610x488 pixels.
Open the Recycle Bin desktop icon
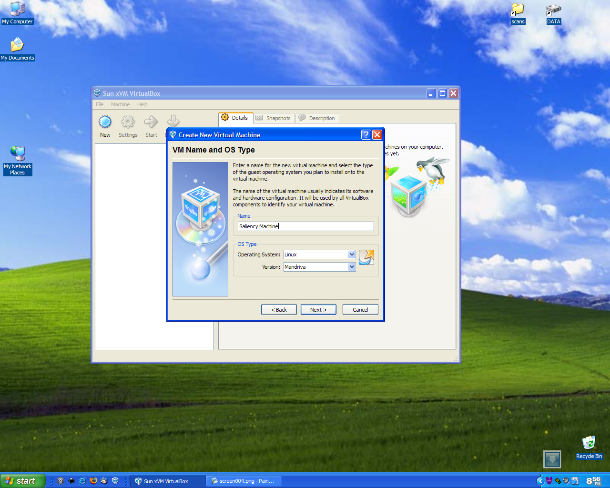[589, 443]
